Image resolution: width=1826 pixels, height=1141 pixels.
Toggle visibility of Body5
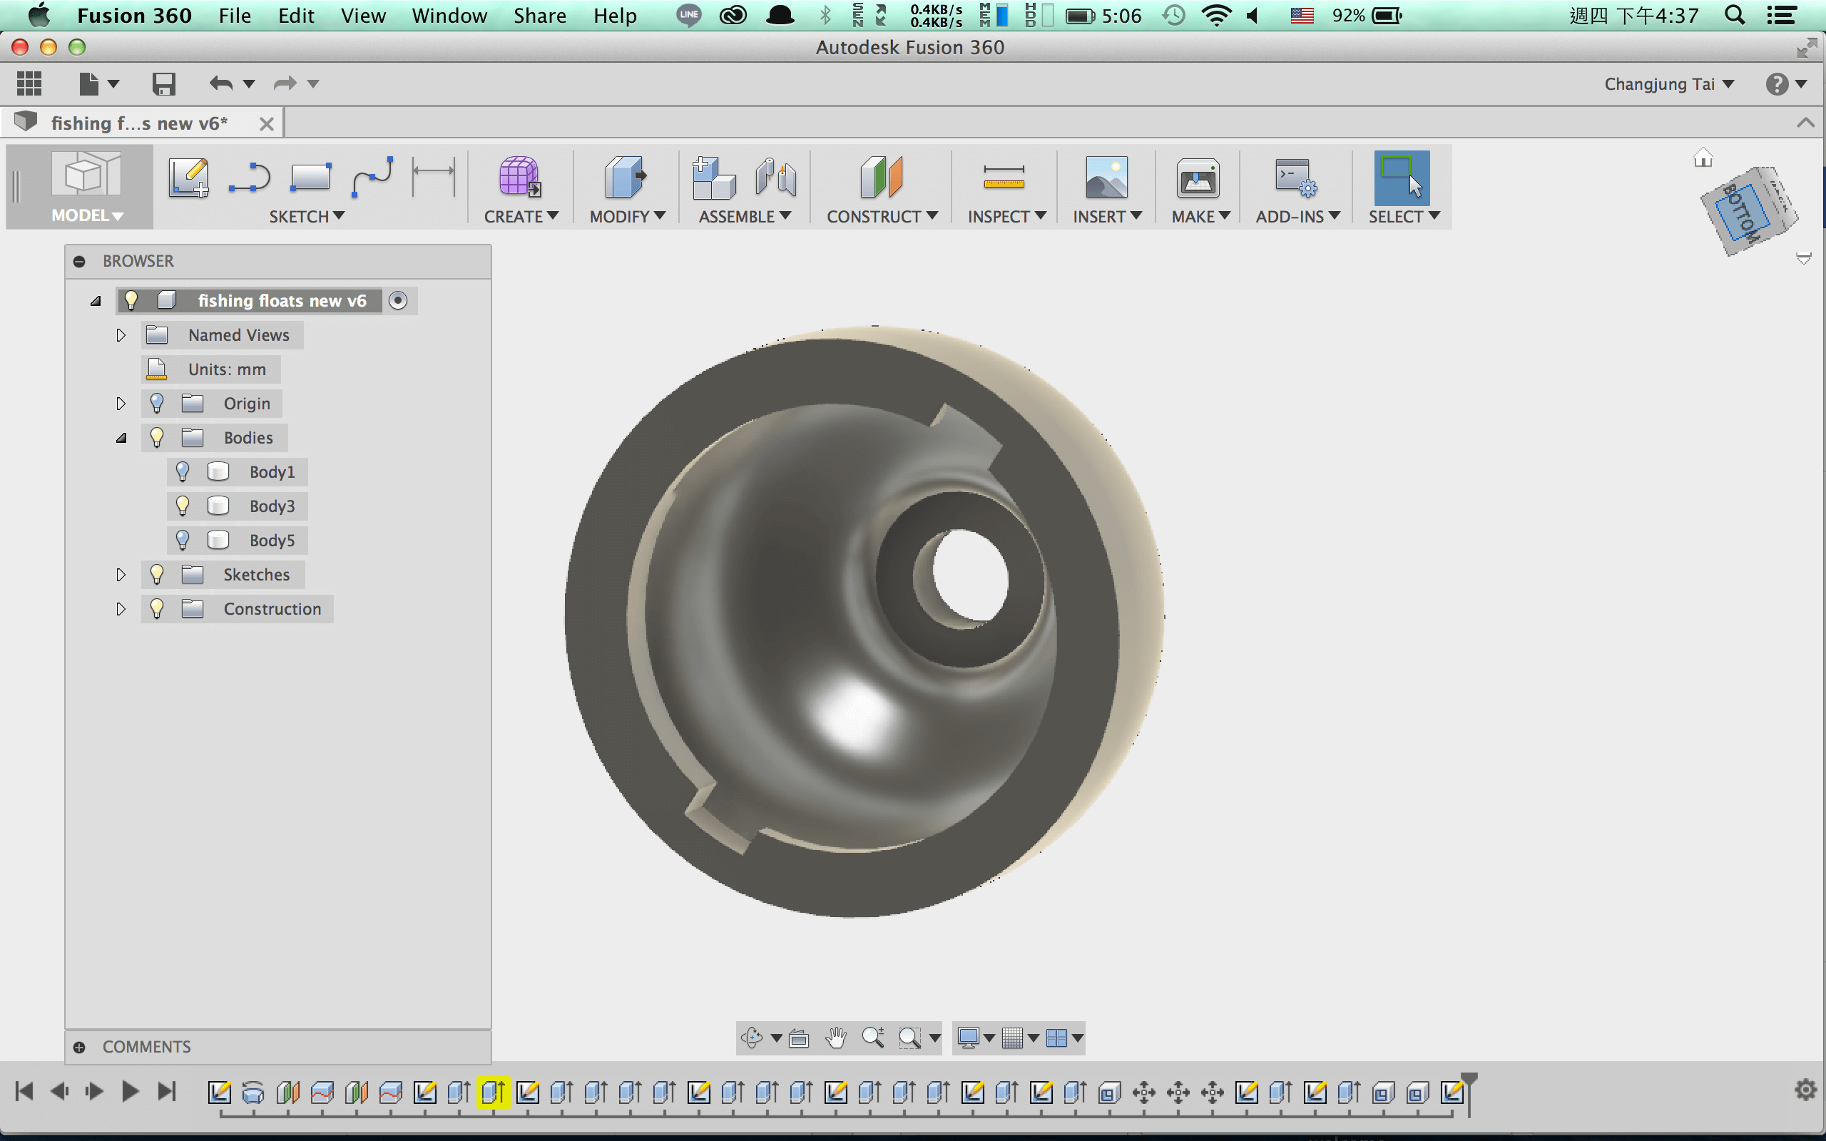(x=183, y=541)
